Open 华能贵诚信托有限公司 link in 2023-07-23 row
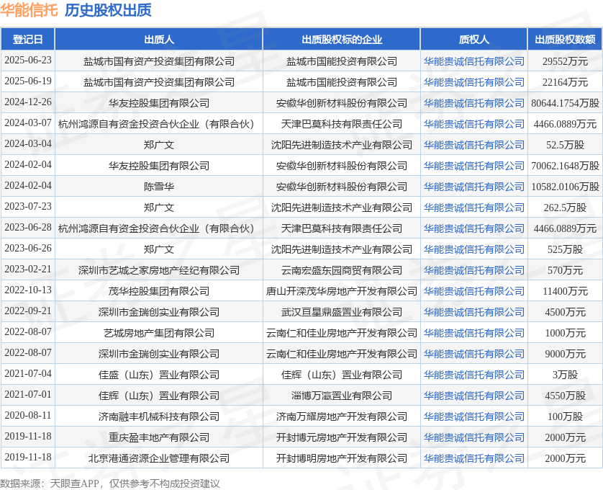The height and width of the screenshot is (490, 603). click(473, 208)
